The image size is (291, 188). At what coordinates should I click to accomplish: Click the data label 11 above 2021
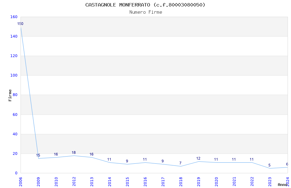[x=234, y=159]
